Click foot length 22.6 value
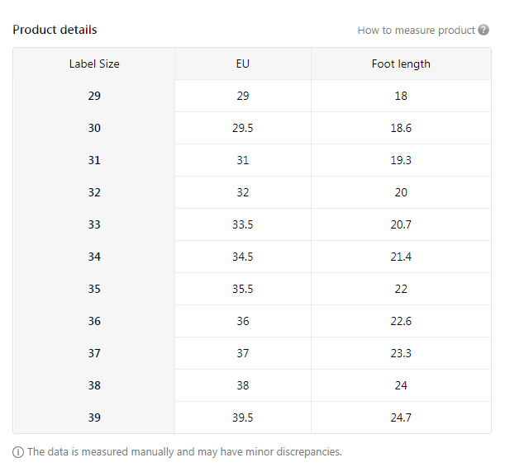This screenshot has width=505, height=467. click(x=401, y=321)
